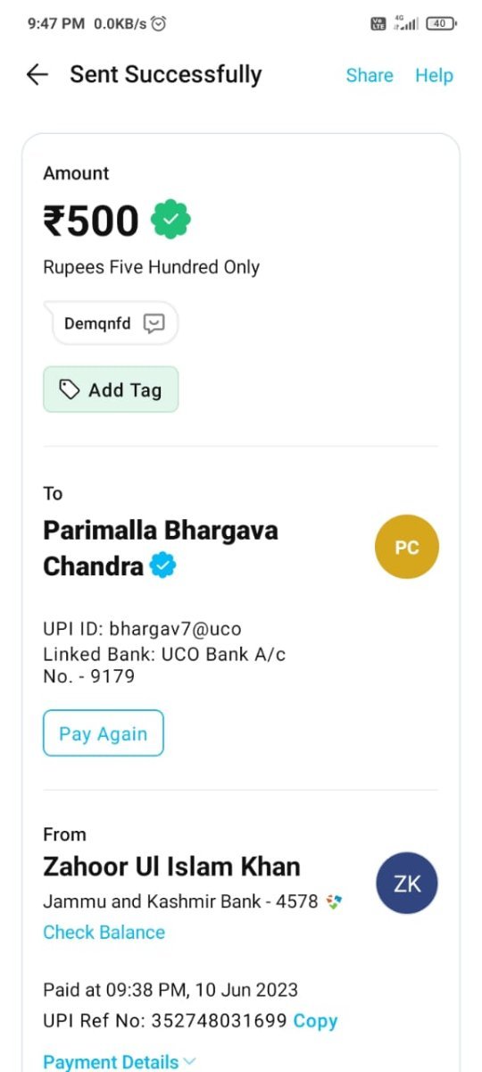Tap the alarm clock status bar icon
The width and height of the screenshot is (482, 1072).
[159, 24]
